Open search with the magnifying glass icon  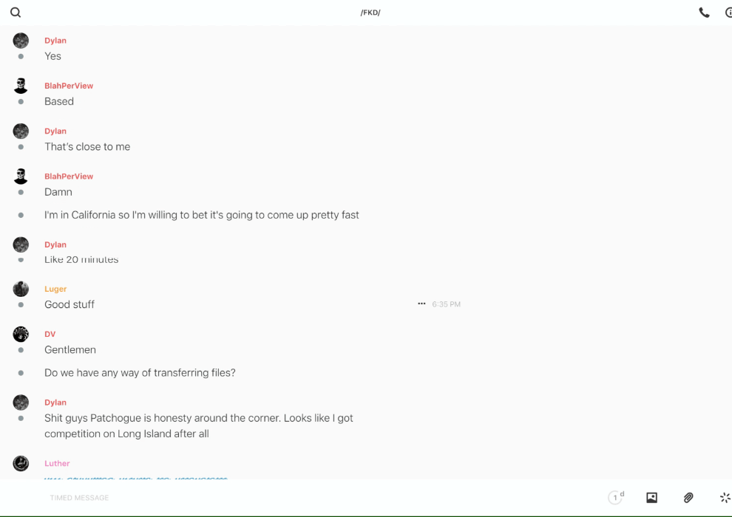click(x=16, y=13)
